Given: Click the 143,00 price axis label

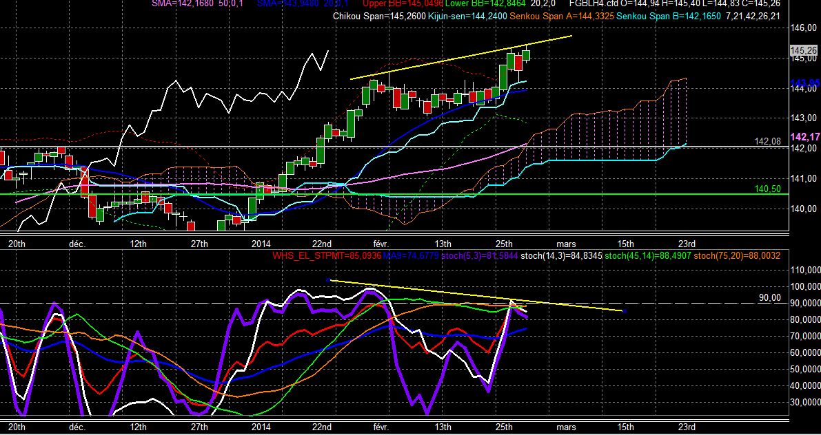Looking at the screenshot, I should (x=803, y=118).
